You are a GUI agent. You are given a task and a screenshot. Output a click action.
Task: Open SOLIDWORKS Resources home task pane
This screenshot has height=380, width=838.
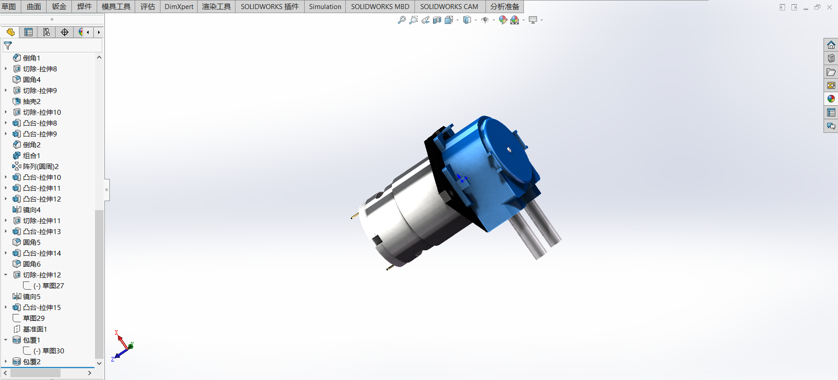[831, 45]
